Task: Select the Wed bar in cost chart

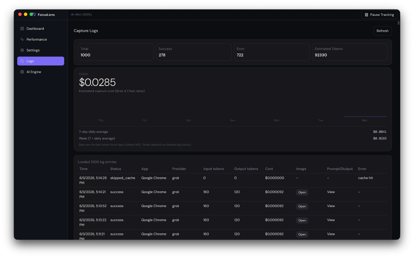Action: (x=365, y=116)
